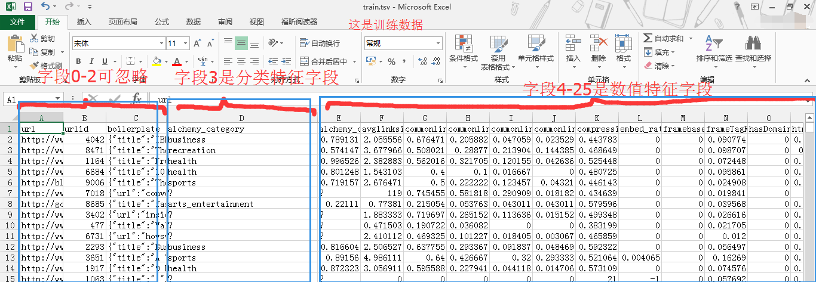Expand the Paste options arrow

[14, 67]
